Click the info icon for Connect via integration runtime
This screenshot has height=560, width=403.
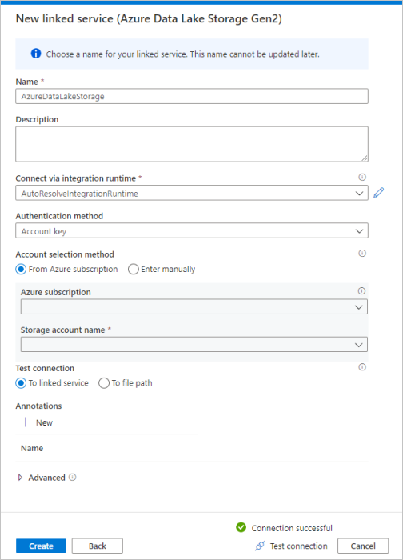pos(362,177)
